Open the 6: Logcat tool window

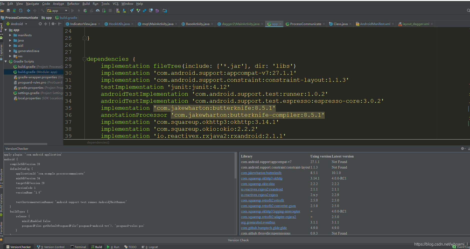tap(150, 247)
